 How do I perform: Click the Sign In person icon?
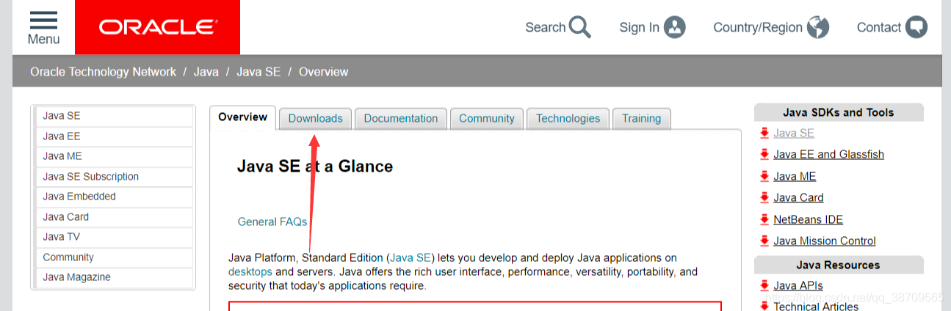pyautogui.click(x=674, y=28)
